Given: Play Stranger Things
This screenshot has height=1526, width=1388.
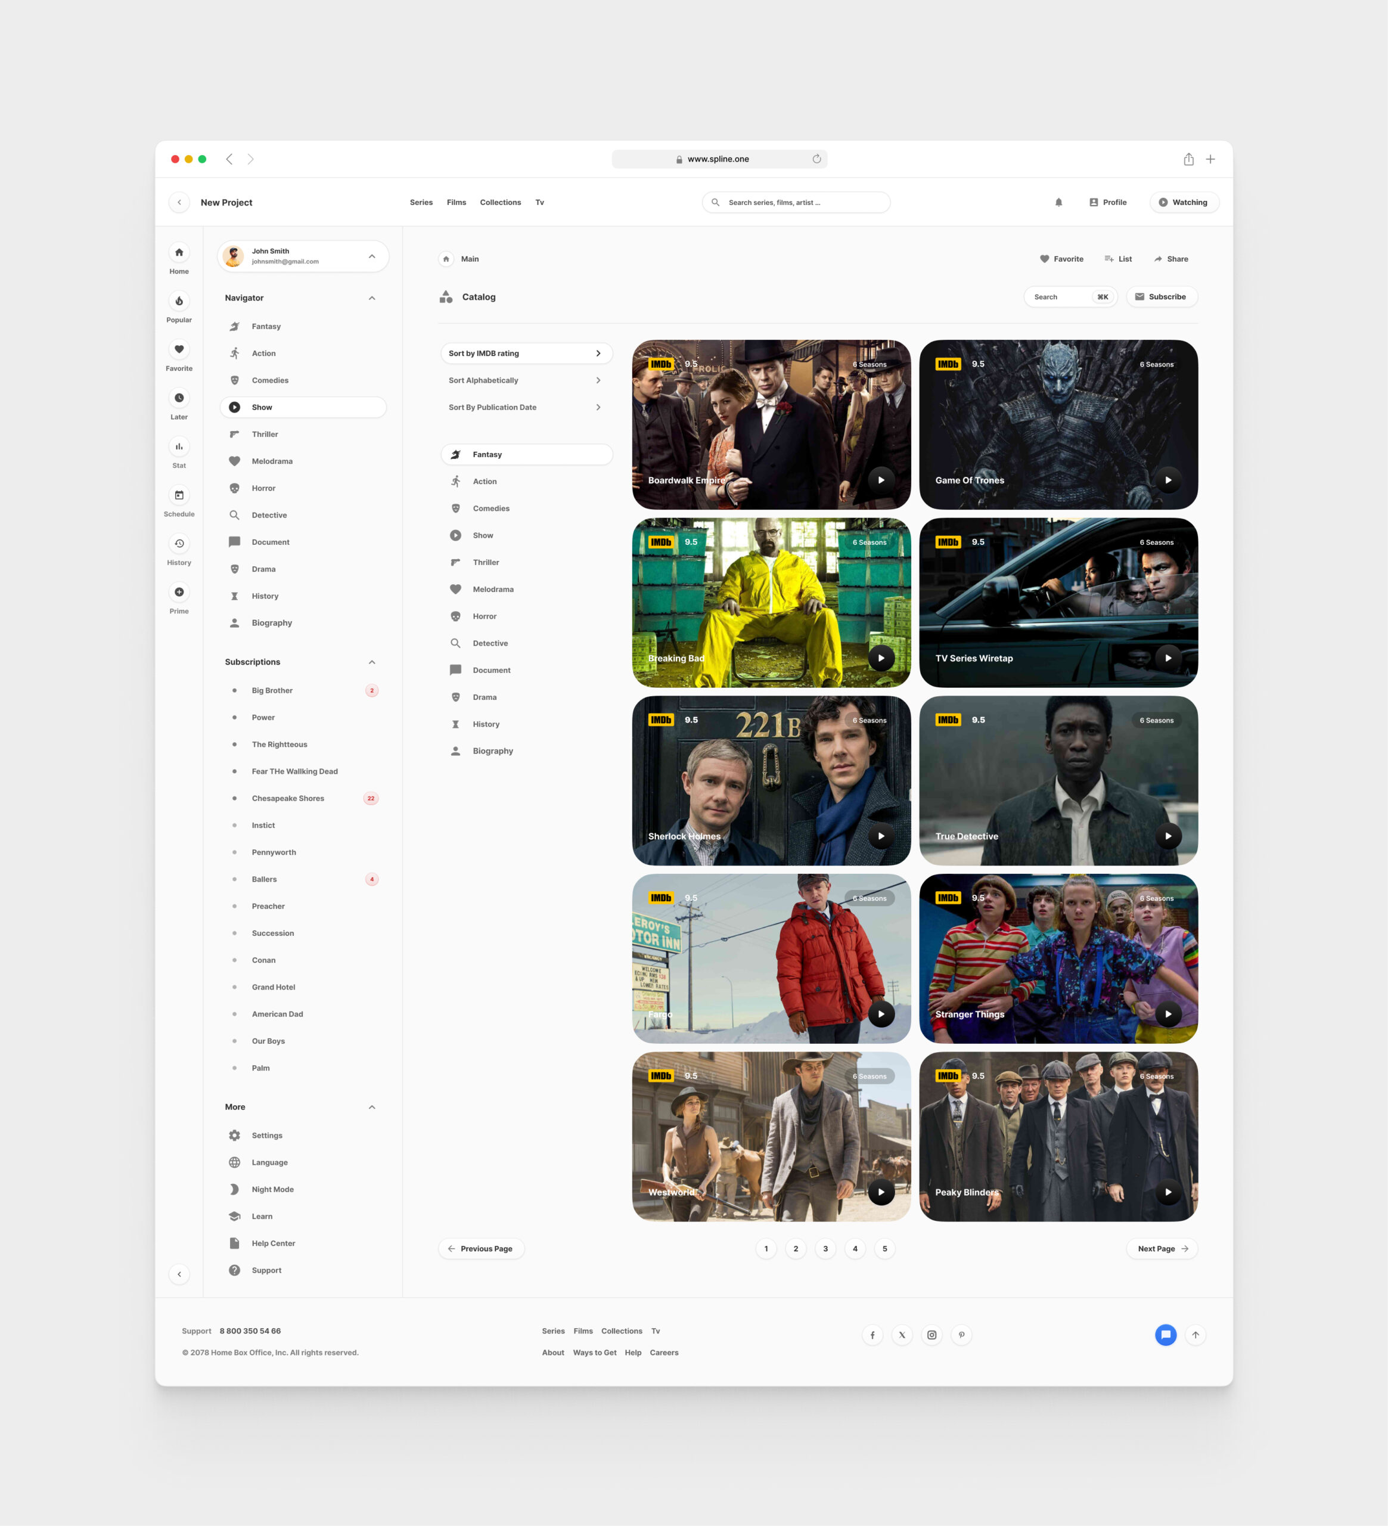Looking at the screenshot, I should click(x=1167, y=1015).
